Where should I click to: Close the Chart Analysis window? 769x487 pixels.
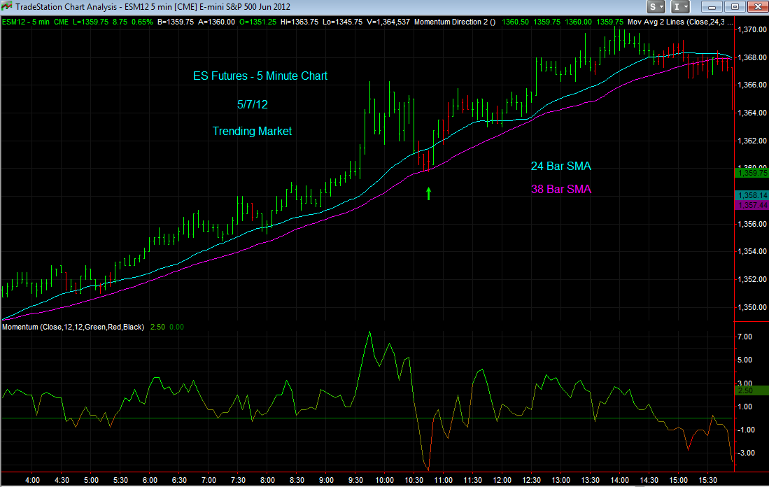pos(757,7)
